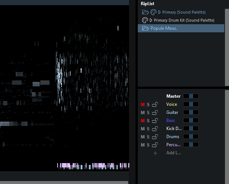This screenshot has width=229, height=184.
Task: Mute the Kick D... layer
Action: [143, 129]
